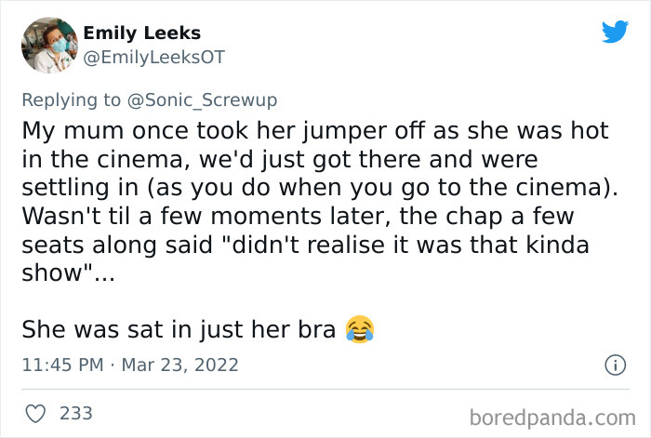Click the display name Emily Leeks
This screenshot has height=438, width=651.
point(141,33)
